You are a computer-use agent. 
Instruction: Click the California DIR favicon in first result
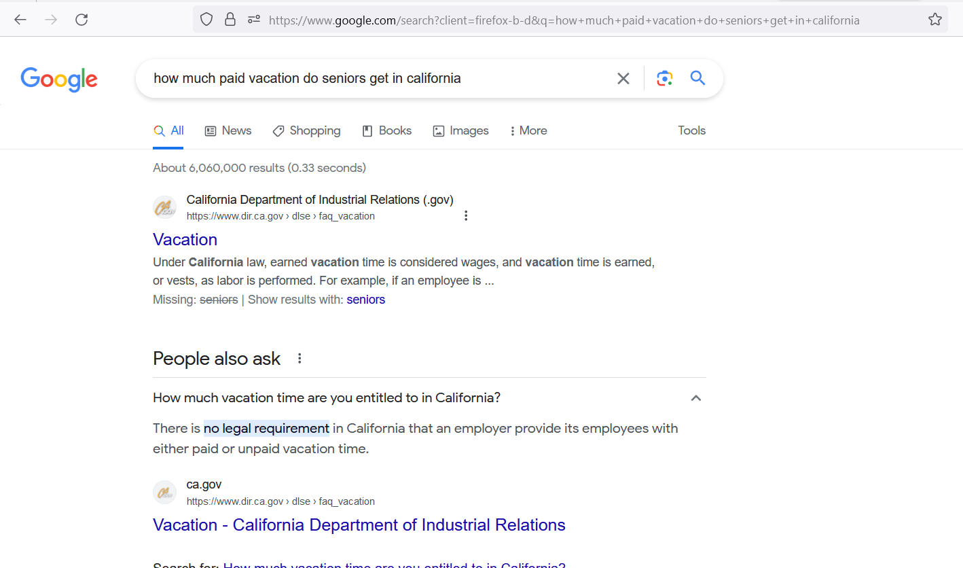coord(164,207)
